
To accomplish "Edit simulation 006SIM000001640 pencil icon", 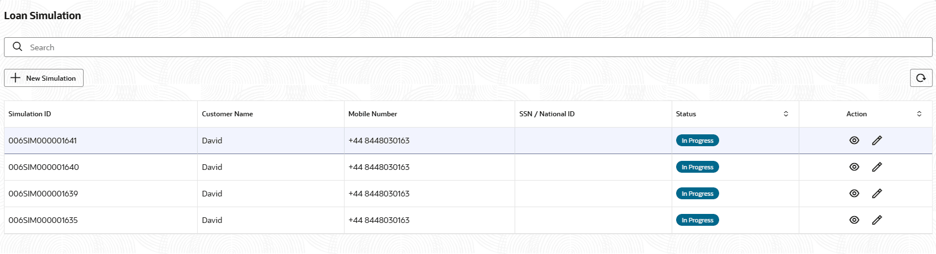I will coord(877,167).
